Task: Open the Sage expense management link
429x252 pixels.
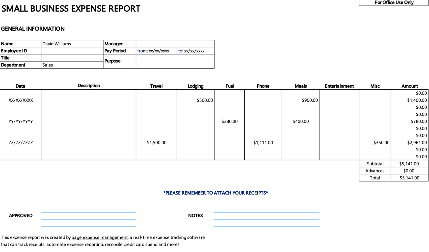Action: (99, 237)
